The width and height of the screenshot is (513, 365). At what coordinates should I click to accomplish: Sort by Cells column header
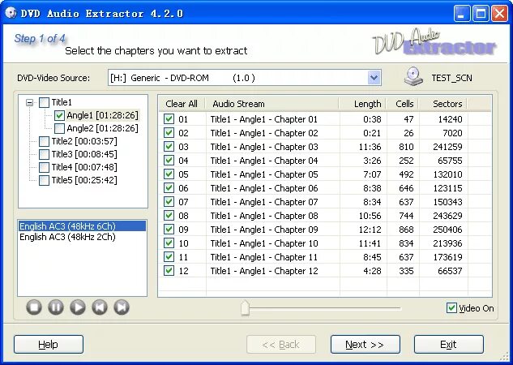pos(403,104)
